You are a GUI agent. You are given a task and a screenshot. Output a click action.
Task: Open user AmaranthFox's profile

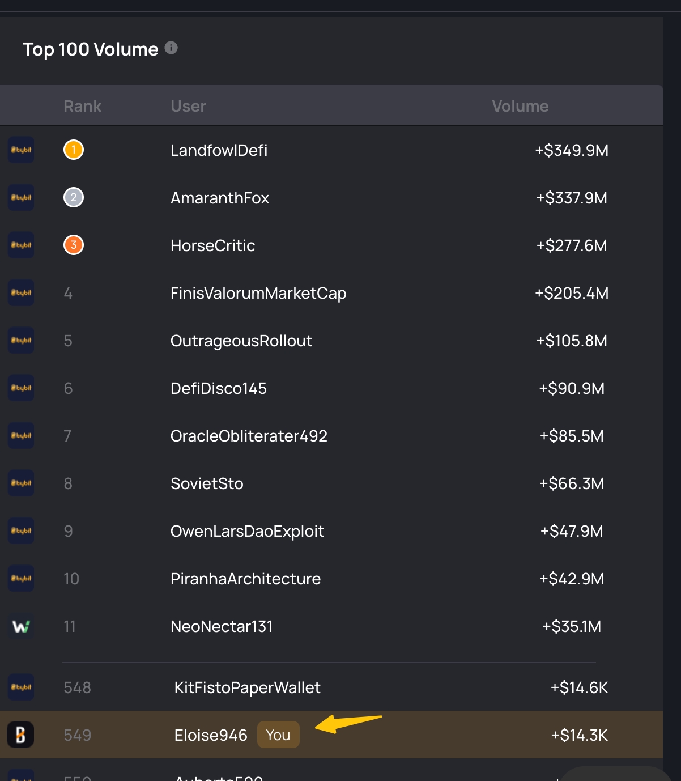click(x=220, y=198)
